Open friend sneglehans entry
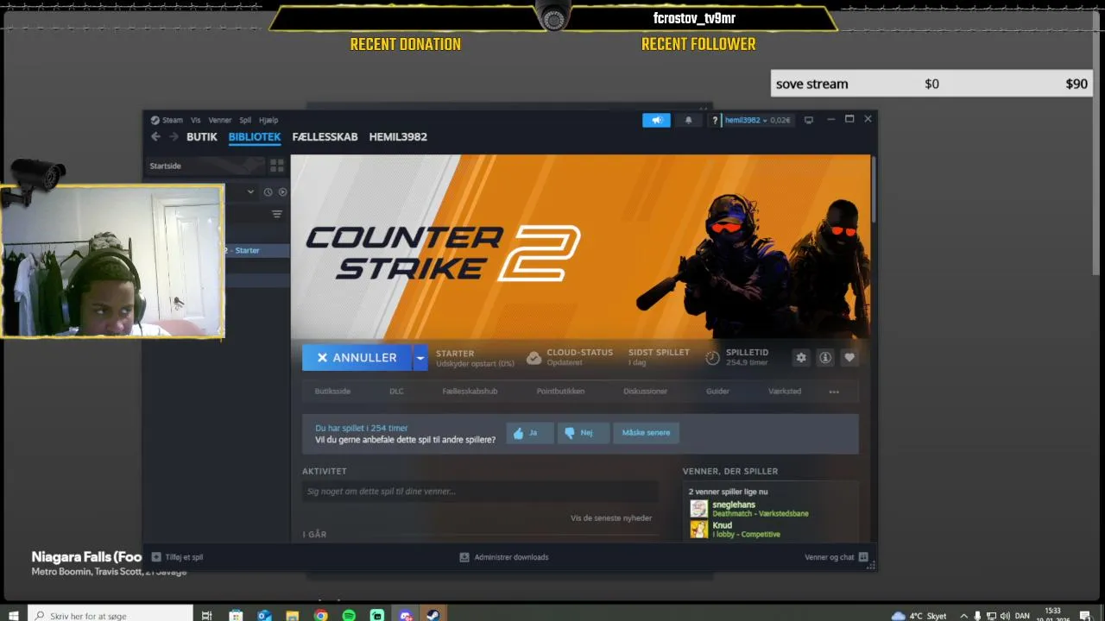1105x621 pixels. tap(771, 509)
